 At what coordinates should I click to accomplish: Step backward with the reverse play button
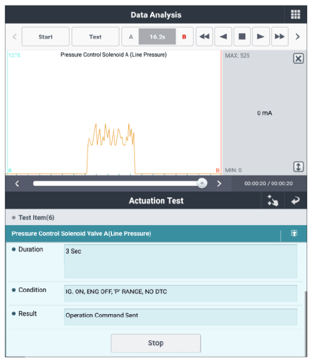click(x=223, y=36)
